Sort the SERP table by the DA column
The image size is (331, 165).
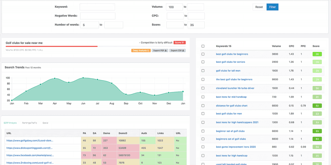94,133
